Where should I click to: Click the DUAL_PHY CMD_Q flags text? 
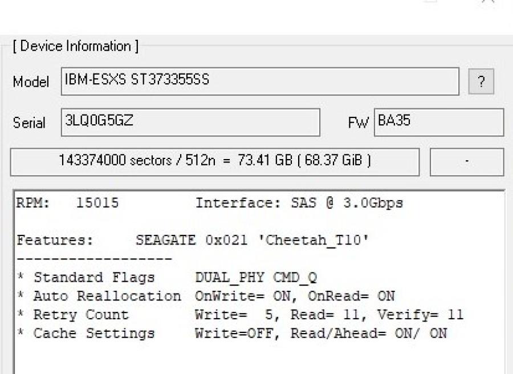256,278
